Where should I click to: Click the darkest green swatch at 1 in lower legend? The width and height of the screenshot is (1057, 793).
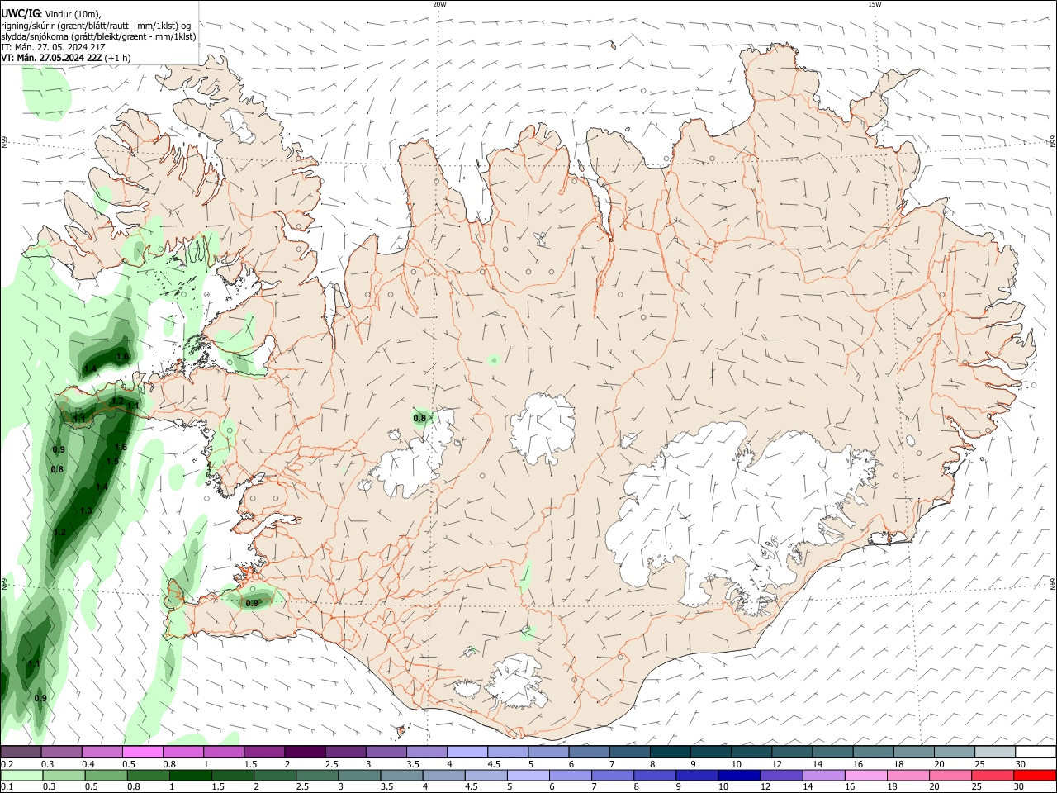pos(190,775)
